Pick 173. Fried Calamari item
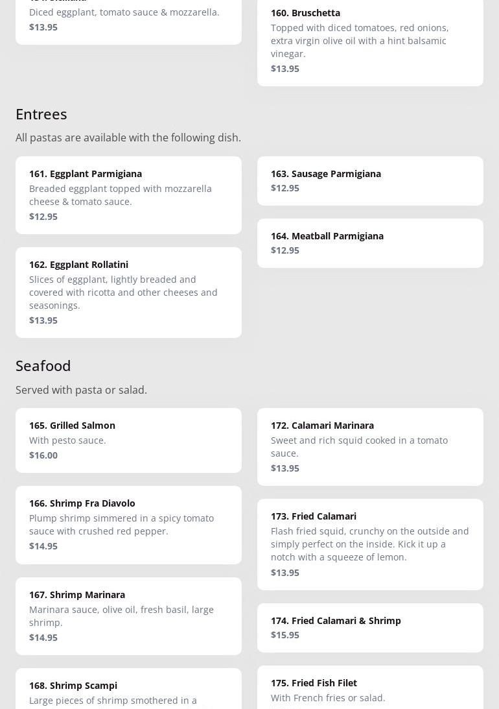Image resolution: width=499 pixels, height=709 pixels. 370,544
